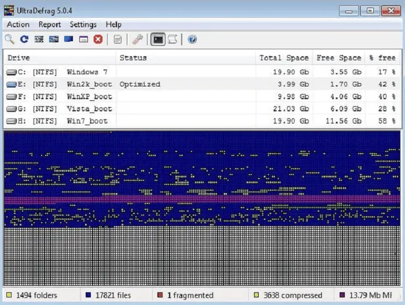This screenshot has width=405, height=305.
Task: Click '13.79 Mb' MFT status entry
Action: pos(370,295)
